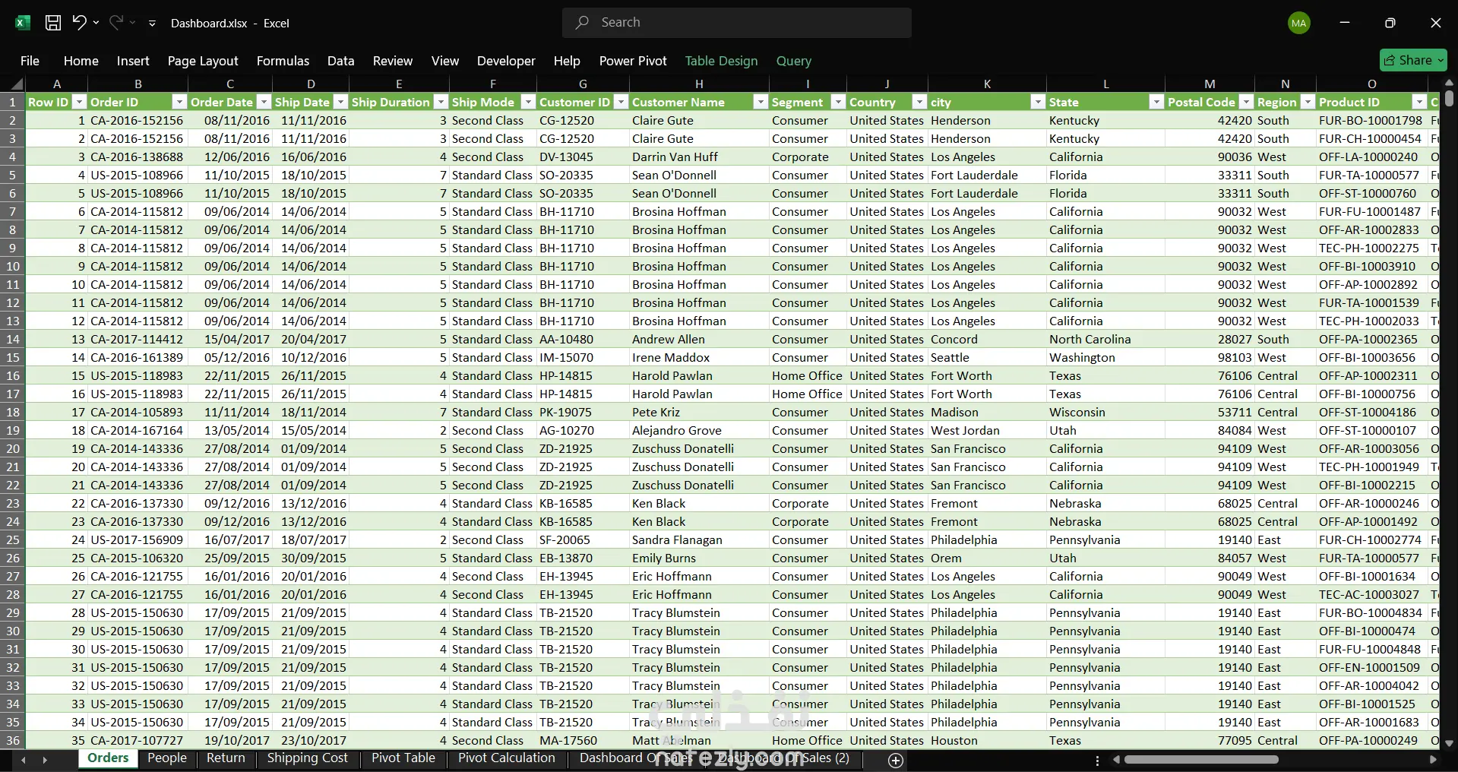Click the previous sheet navigation arrow
Screen dimensions: 1458x772
[24, 760]
